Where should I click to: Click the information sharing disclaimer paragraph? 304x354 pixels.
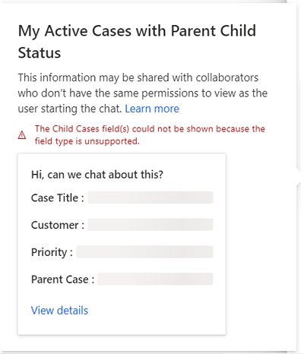143,93
